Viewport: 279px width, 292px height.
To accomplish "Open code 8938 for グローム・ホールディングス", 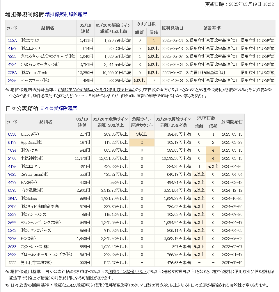I will pos(12,255).
